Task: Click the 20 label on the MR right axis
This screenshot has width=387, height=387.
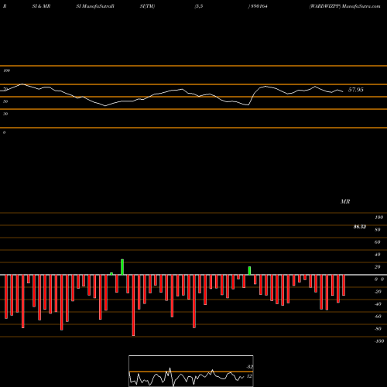Action: (378, 267)
